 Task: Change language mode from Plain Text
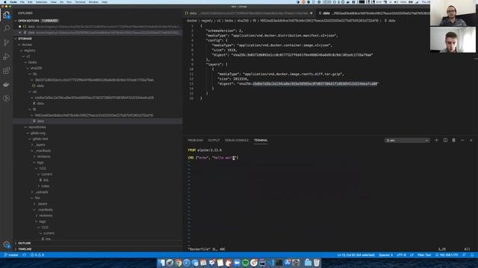(424, 255)
